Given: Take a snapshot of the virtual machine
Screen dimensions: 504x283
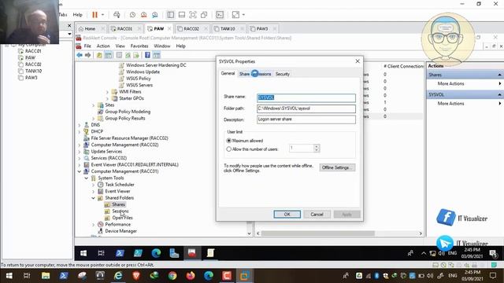Looking at the screenshot, I should tap(132, 15).
